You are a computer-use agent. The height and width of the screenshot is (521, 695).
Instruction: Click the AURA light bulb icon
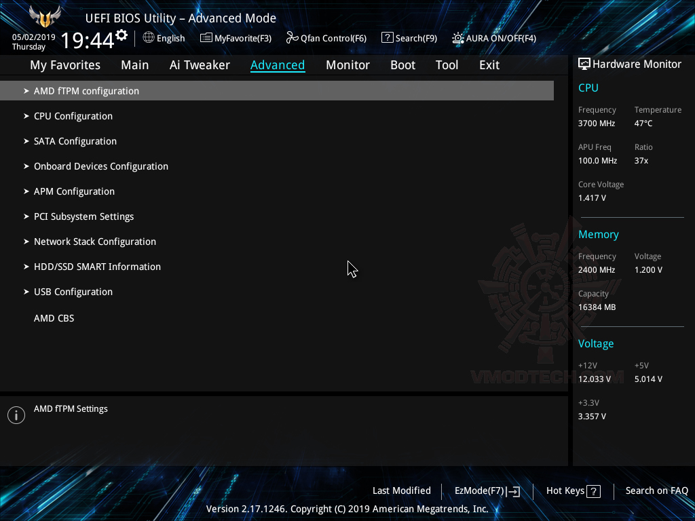(458, 38)
